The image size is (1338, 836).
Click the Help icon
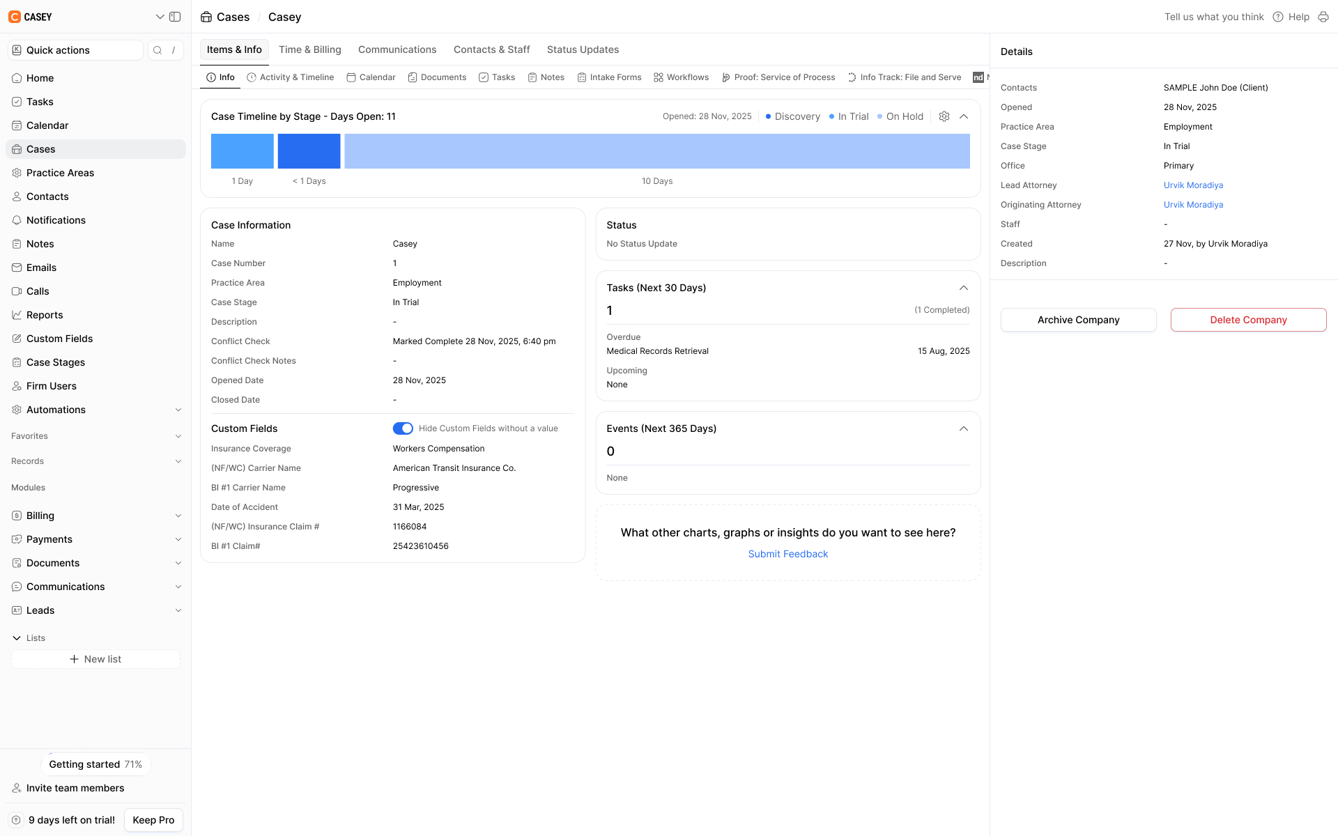click(1278, 17)
